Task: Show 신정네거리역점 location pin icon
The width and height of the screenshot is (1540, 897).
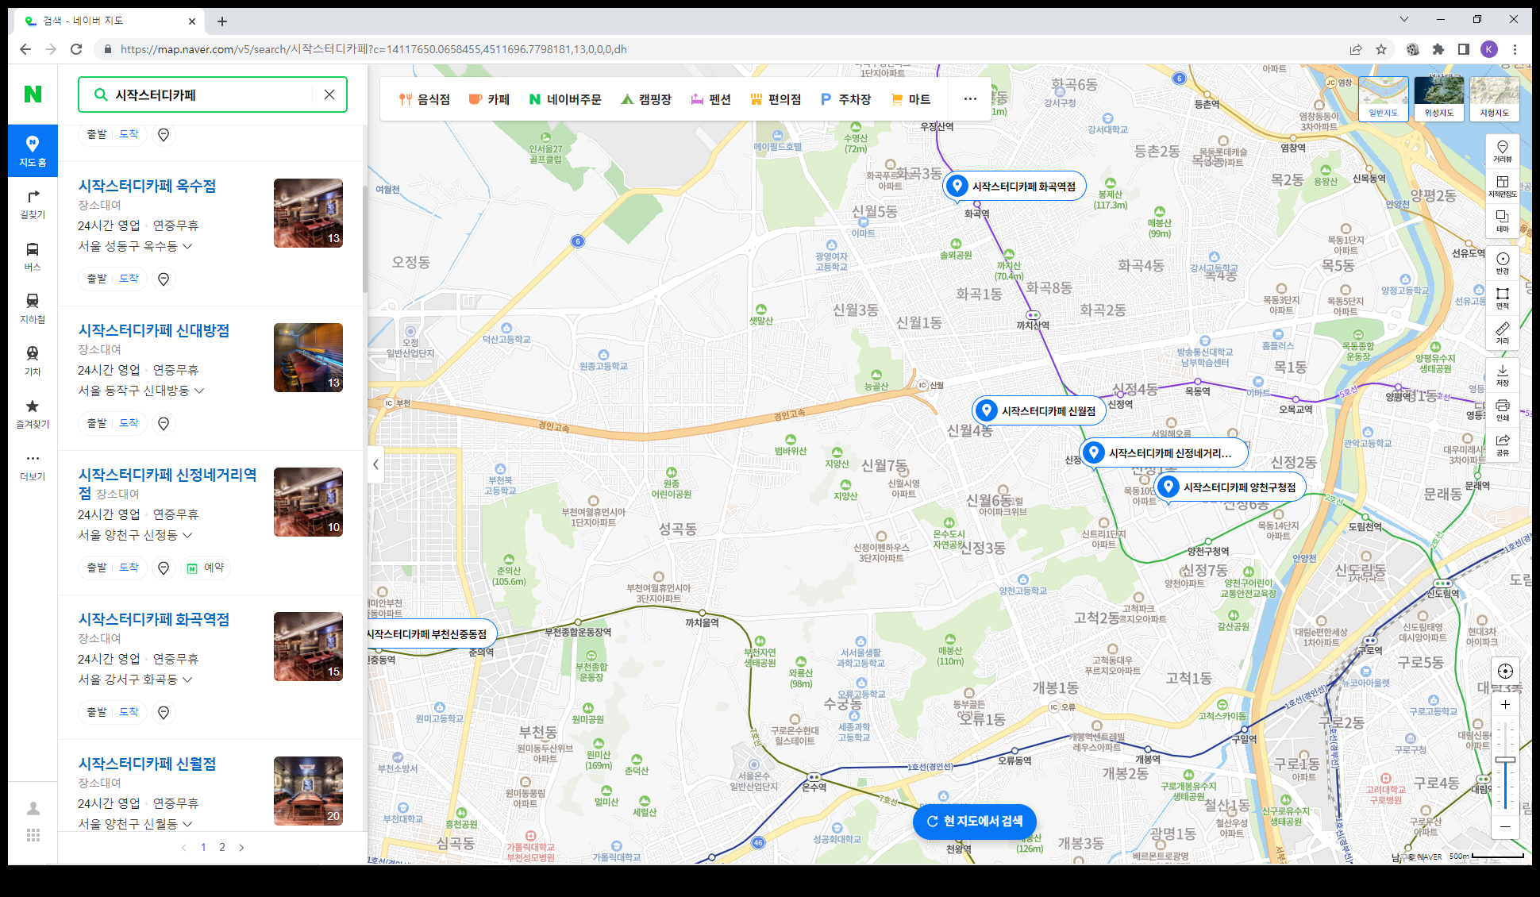Action: click(164, 568)
